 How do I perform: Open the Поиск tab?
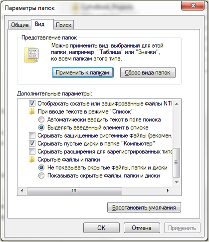coord(63,25)
